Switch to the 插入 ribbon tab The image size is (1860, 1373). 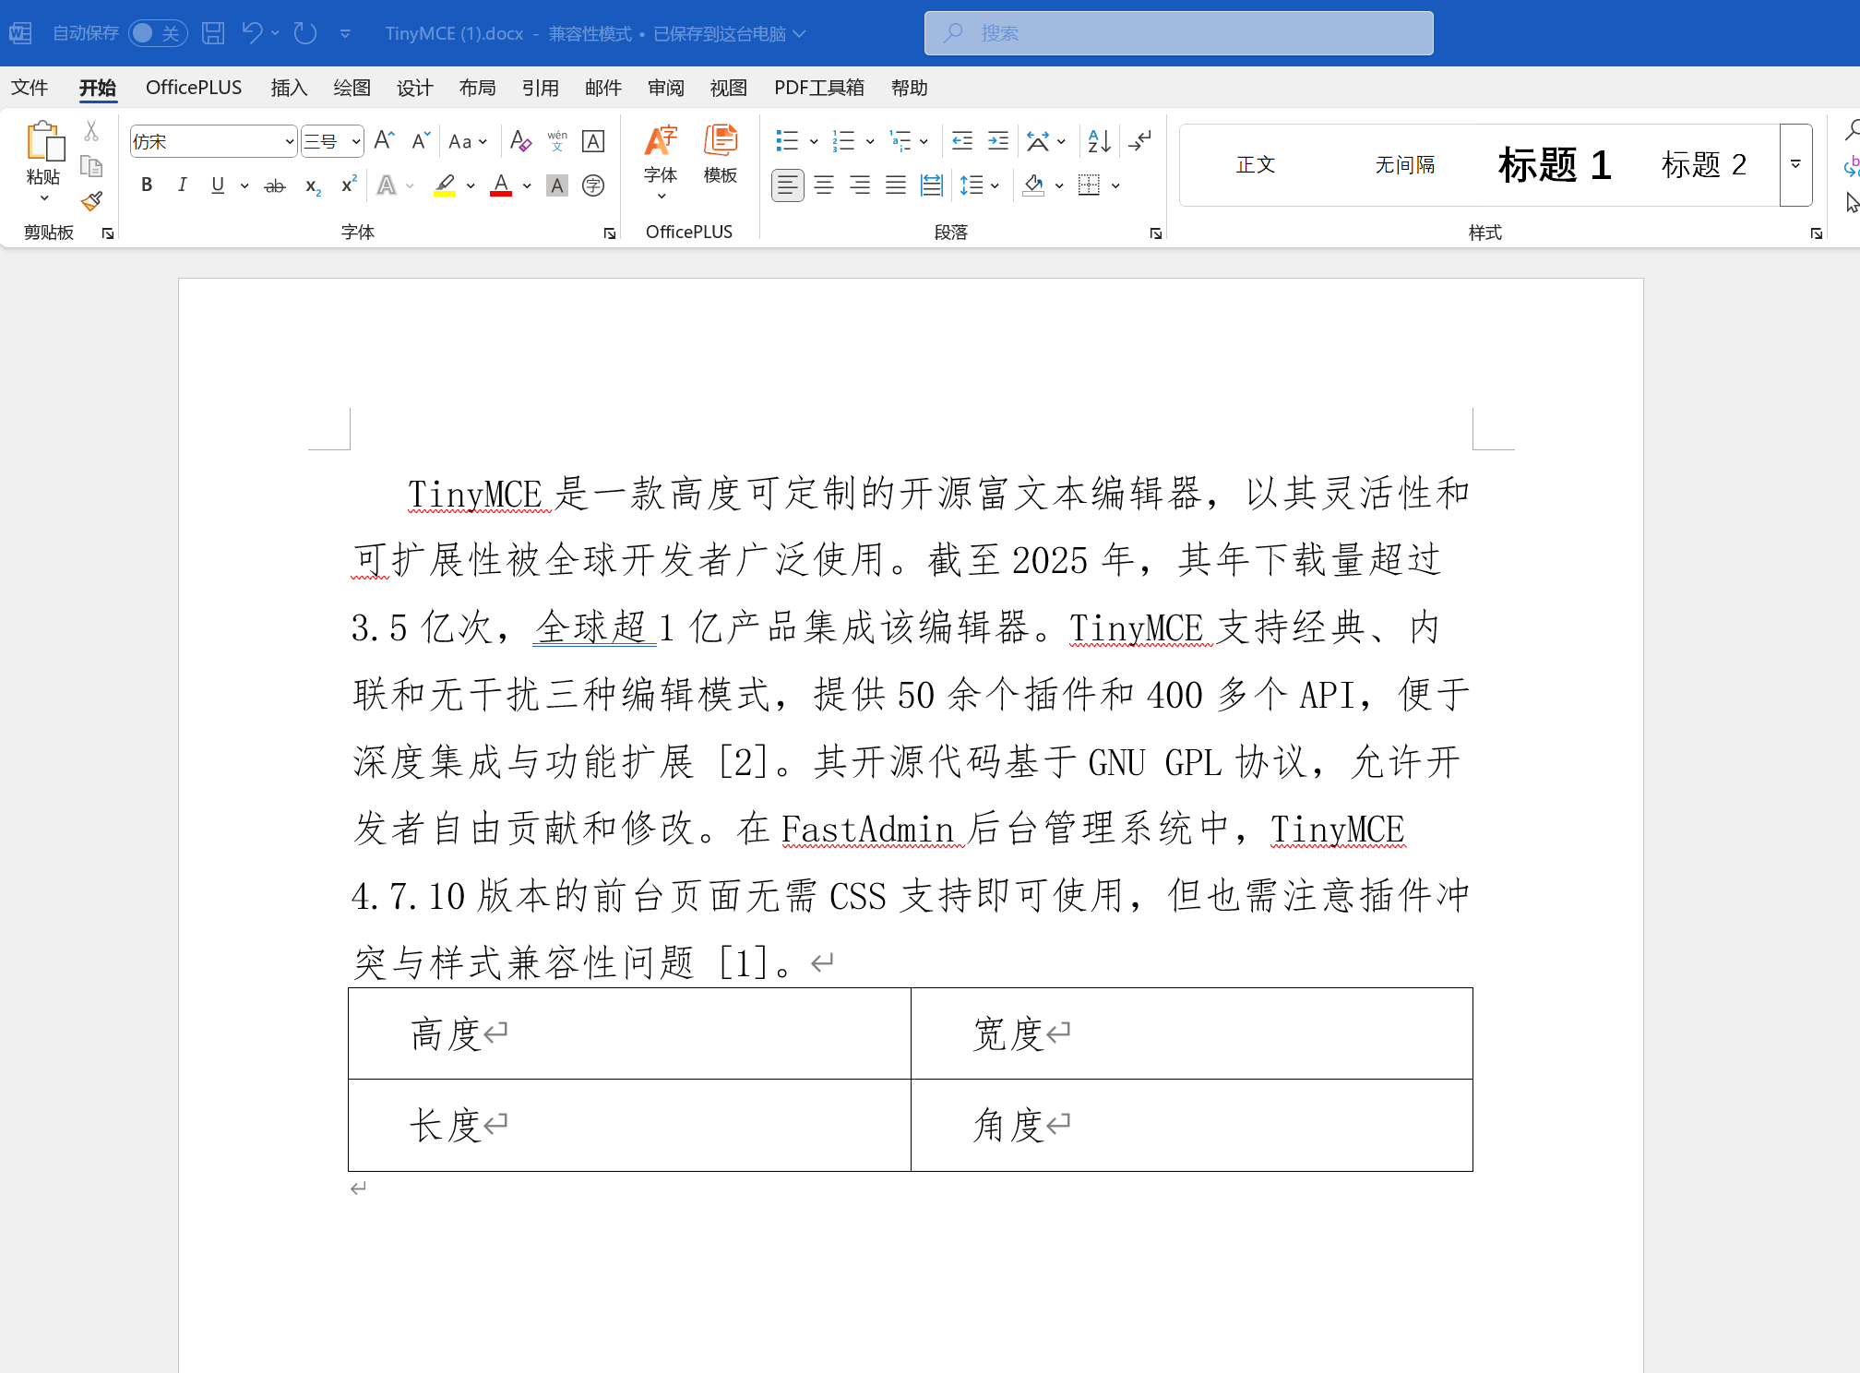coord(288,87)
